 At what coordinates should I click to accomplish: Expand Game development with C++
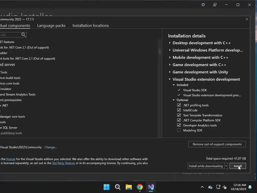170,65
